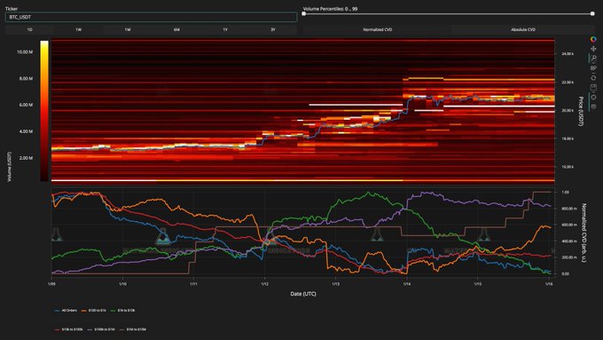Switch to Absolute CVD view

523,29
